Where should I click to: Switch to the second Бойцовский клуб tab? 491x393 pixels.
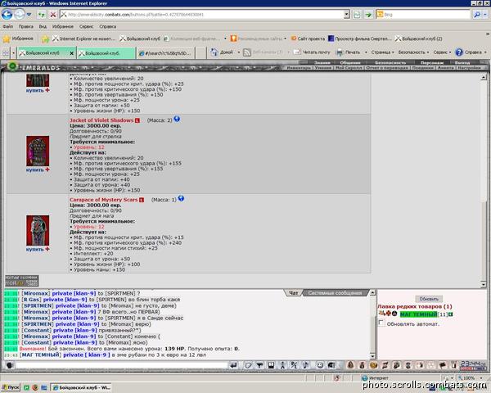pyautogui.click(x=106, y=53)
